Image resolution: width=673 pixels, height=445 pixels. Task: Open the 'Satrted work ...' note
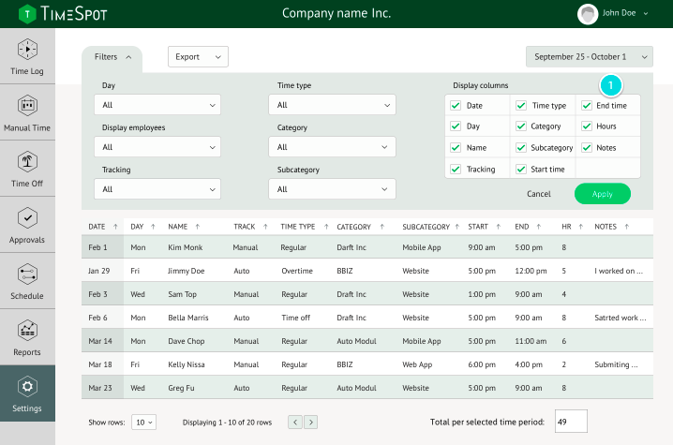[621, 318]
